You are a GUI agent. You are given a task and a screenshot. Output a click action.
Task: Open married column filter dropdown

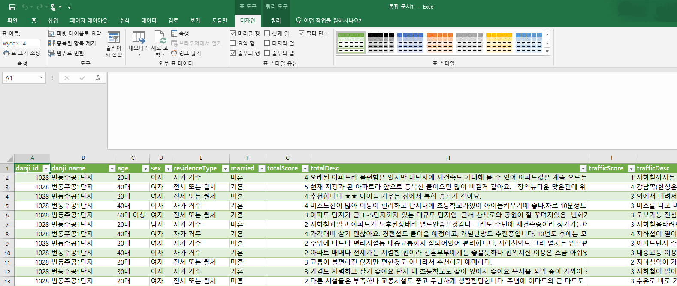(x=262, y=169)
